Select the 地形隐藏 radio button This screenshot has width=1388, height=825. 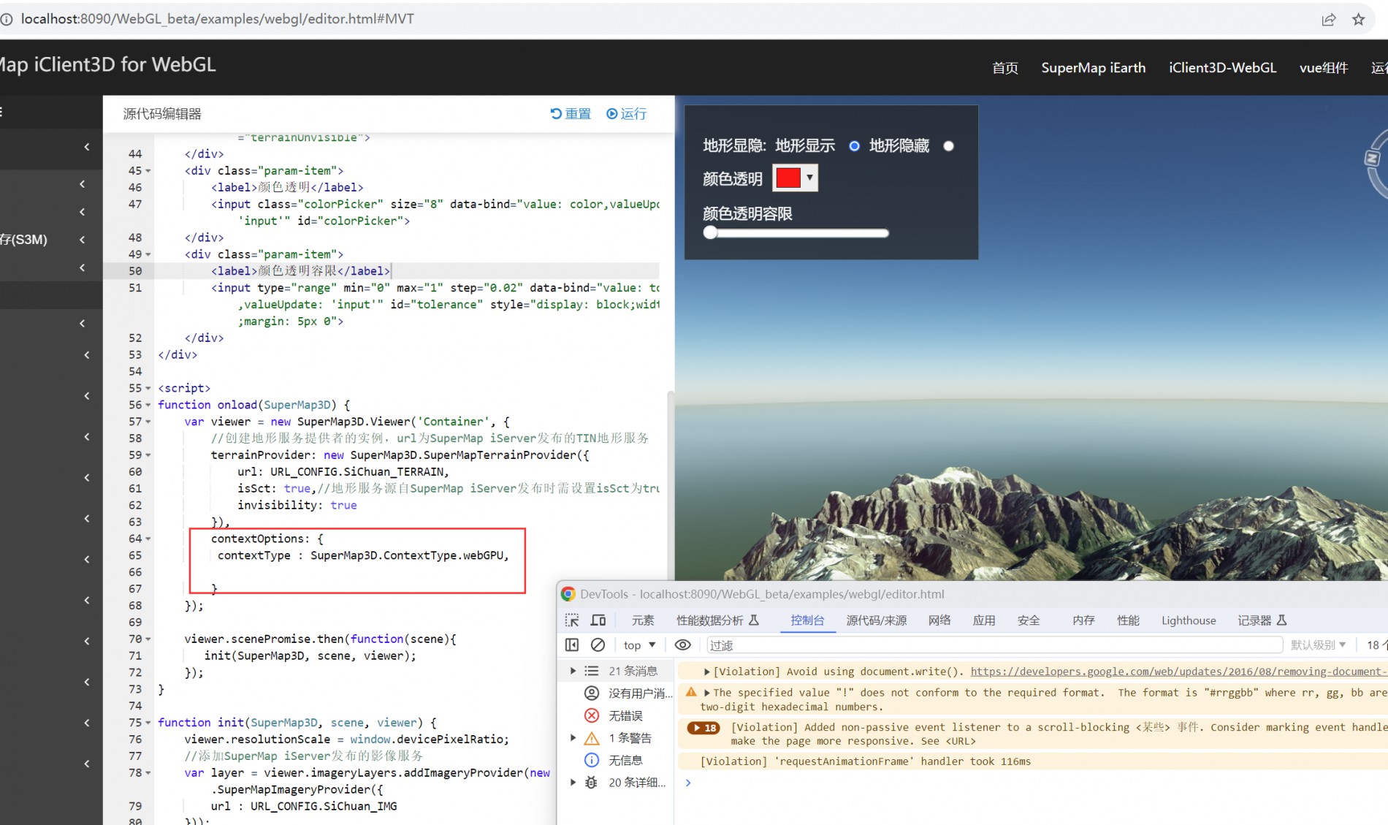pyautogui.click(x=948, y=146)
